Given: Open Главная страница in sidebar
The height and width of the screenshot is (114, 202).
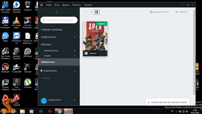Looking at the screenshot, I should pos(51,29).
